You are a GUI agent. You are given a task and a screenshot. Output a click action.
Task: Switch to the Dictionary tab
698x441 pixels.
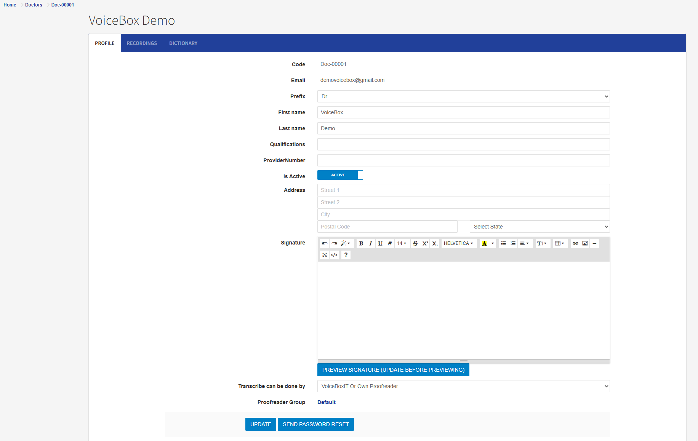183,43
